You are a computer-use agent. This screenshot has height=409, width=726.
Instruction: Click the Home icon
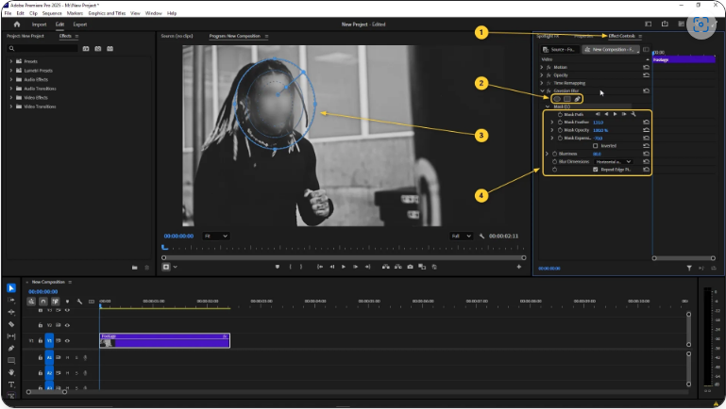tap(17, 25)
